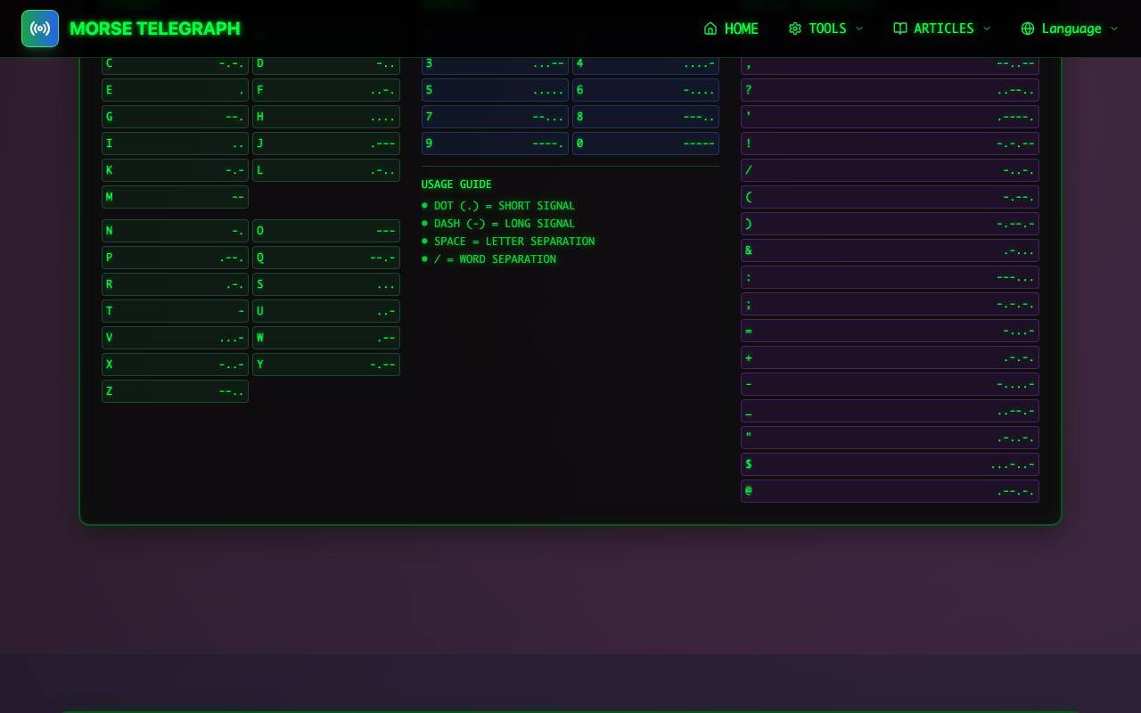Click the book icon beside ARTICLES
The image size is (1141, 713).
(900, 29)
